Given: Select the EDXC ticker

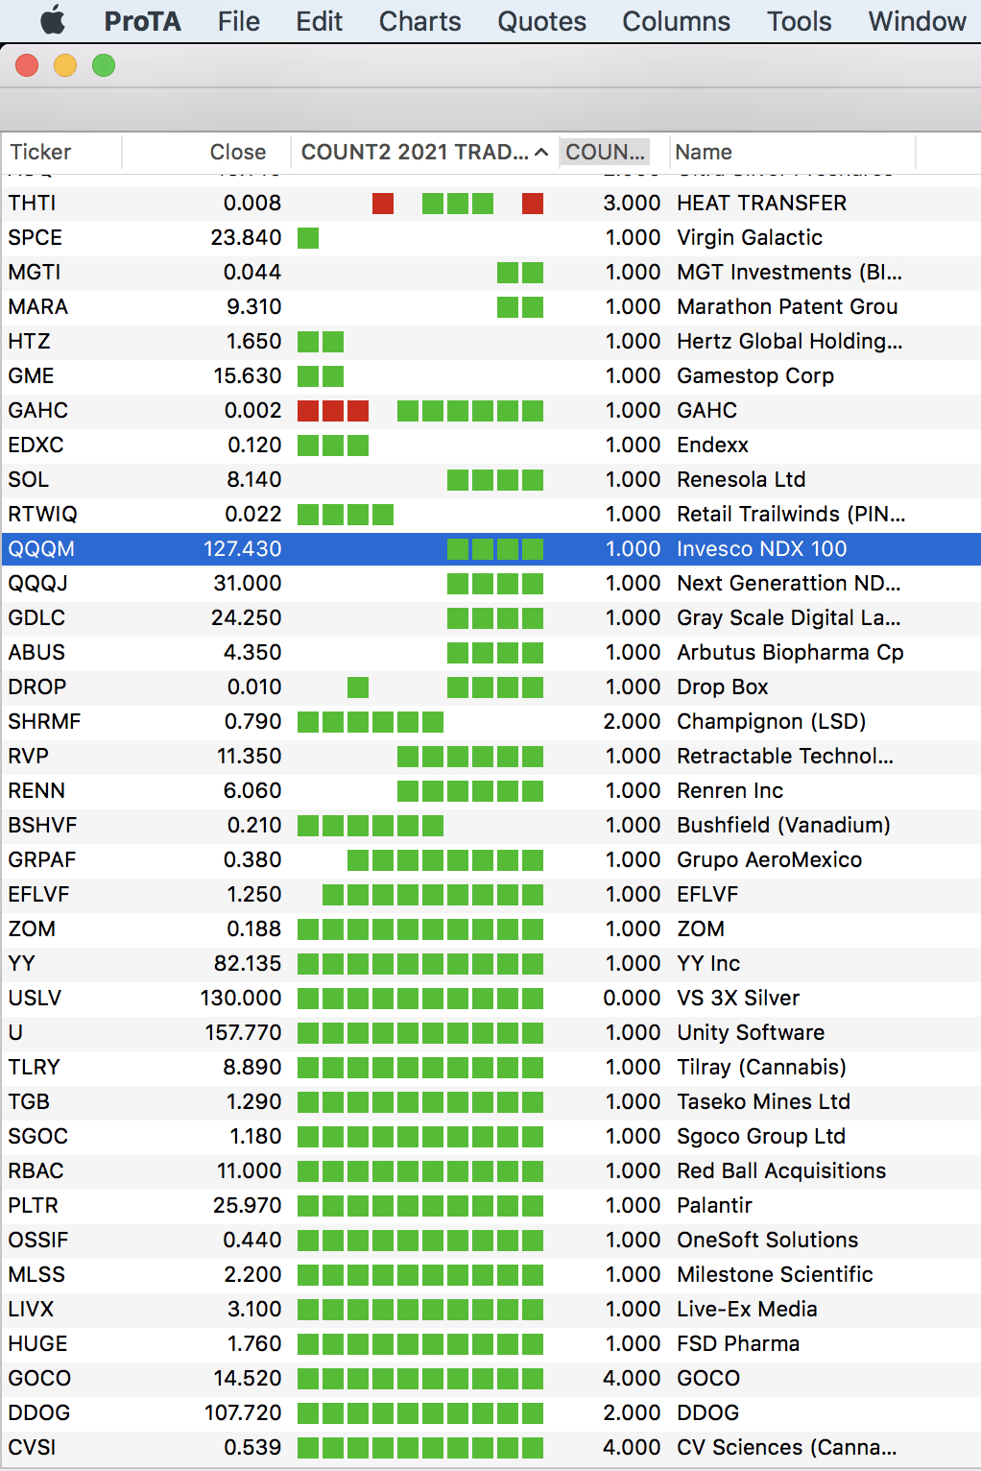Looking at the screenshot, I should point(36,446).
